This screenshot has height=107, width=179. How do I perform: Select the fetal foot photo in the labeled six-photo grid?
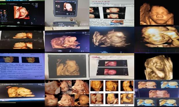pyautogui.click(x=127, y=99)
